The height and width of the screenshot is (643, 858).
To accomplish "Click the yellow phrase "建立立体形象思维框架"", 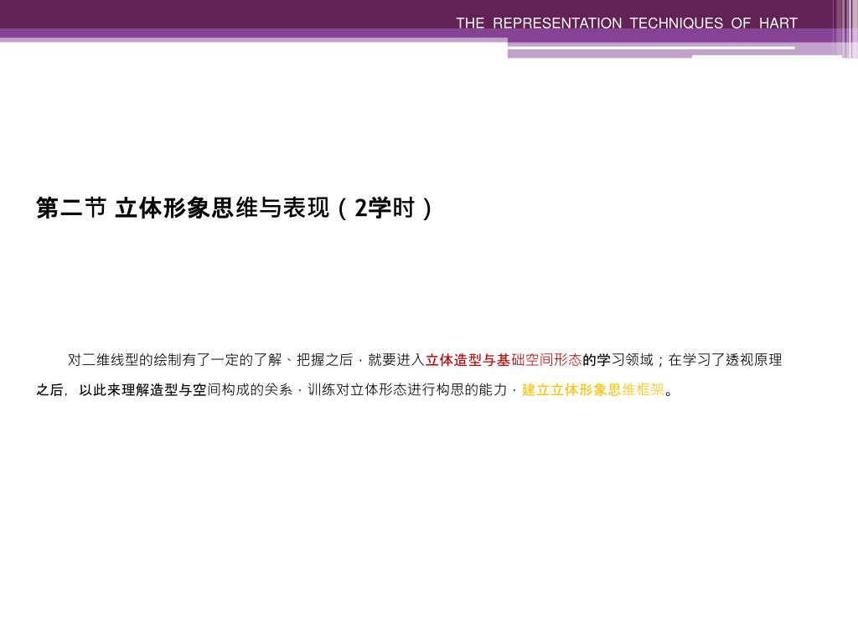I will tap(593, 390).
